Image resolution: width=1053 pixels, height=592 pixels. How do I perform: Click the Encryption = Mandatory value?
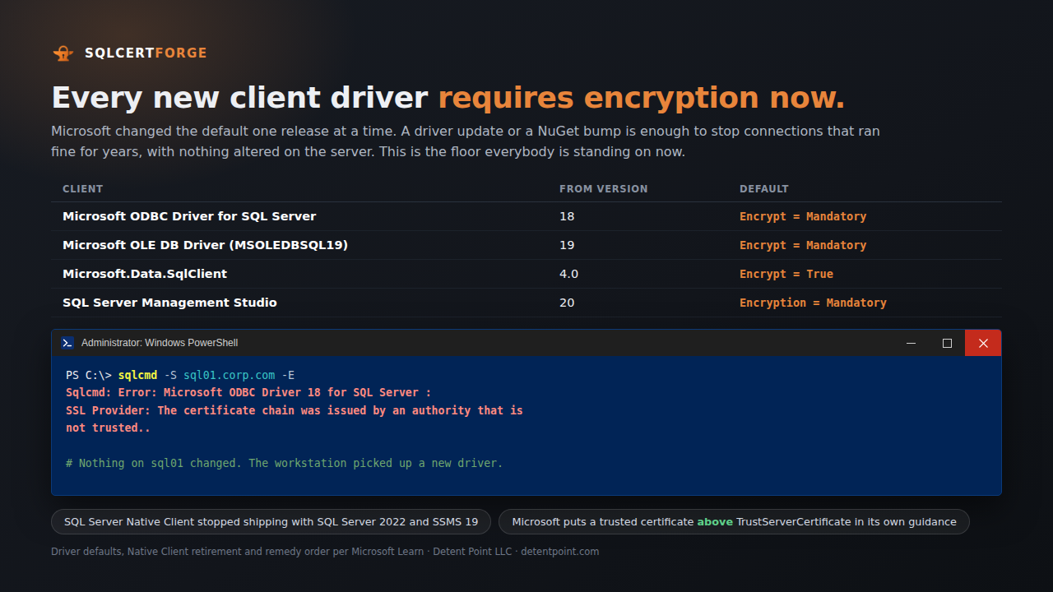(x=813, y=303)
